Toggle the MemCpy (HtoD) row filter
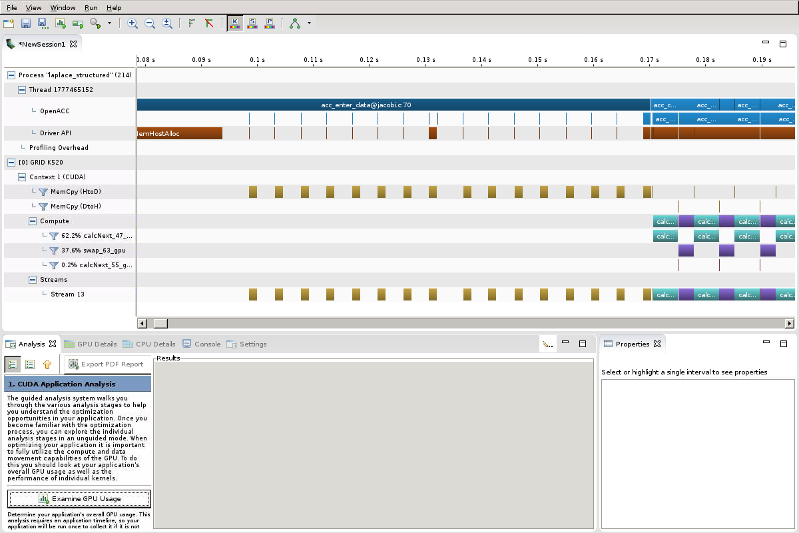799x533 pixels. pos(43,192)
